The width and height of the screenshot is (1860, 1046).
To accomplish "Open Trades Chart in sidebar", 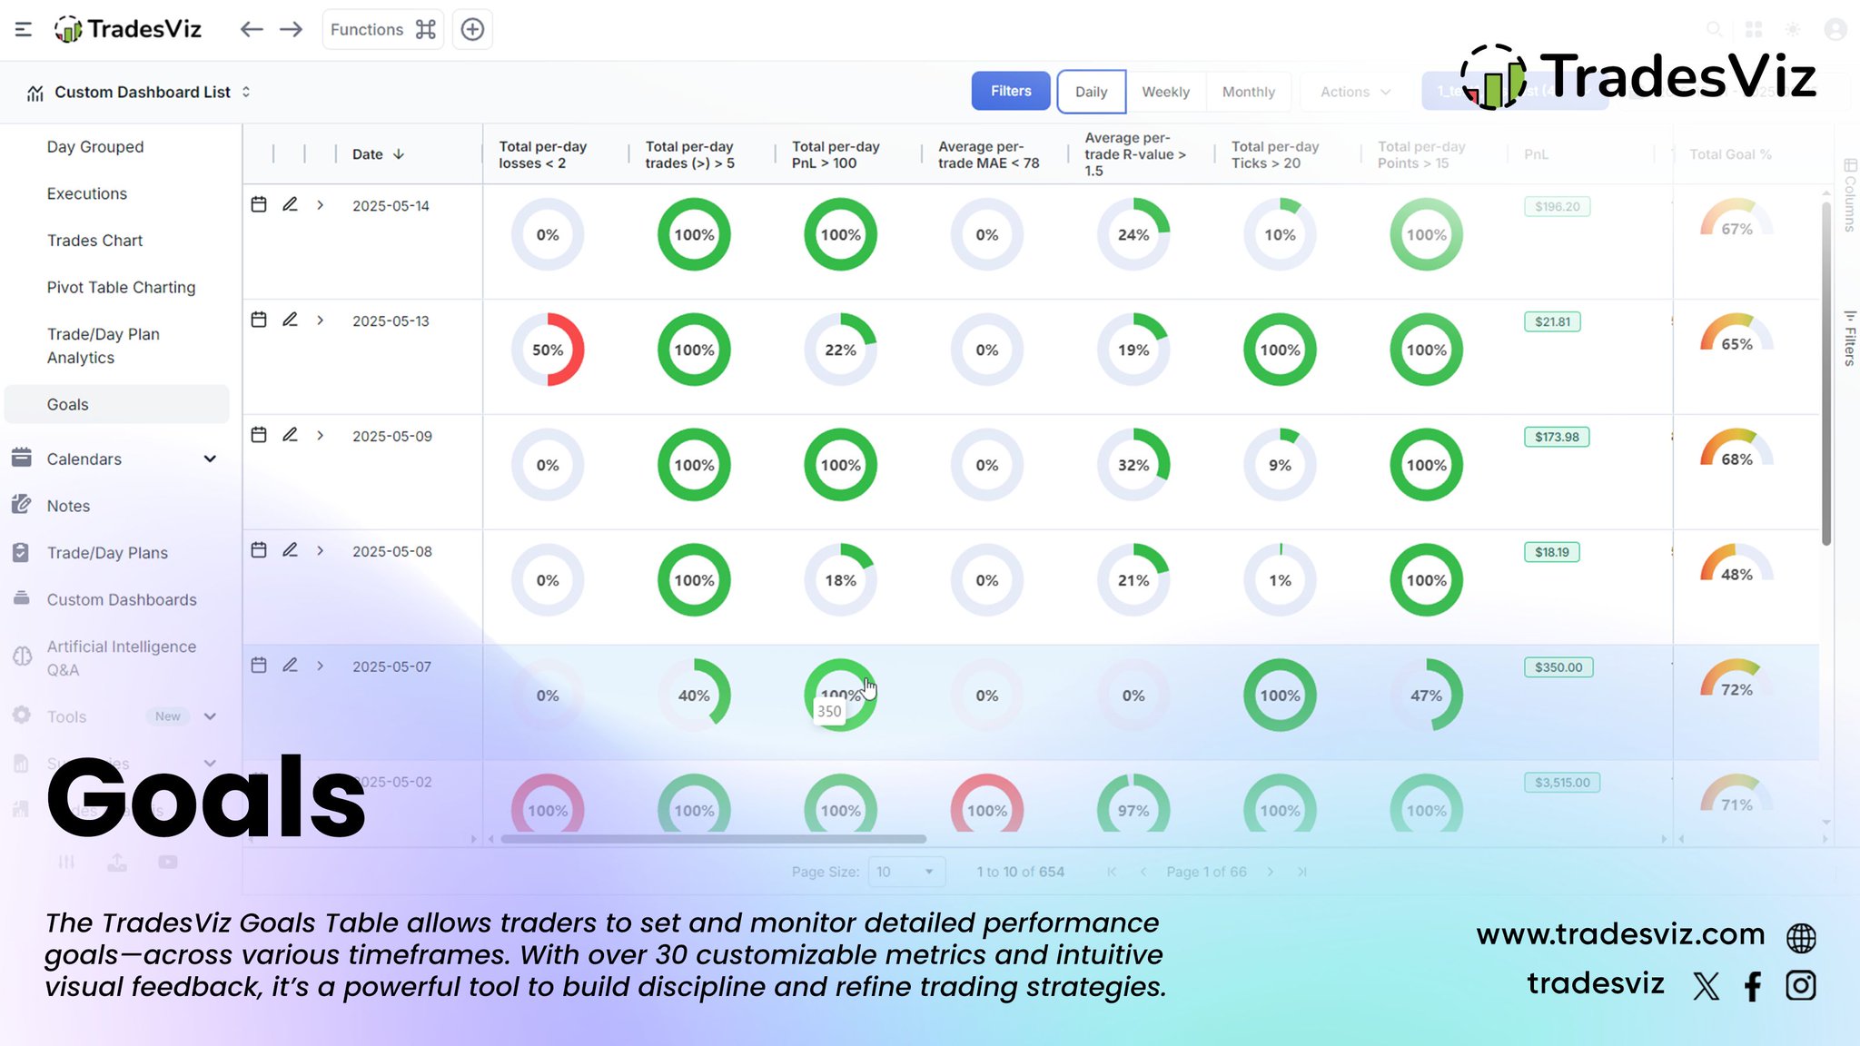I will [94, 240].
